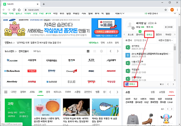This screenshot has width=181, height=126.
Task: Go forward with the browser forward arrow
Action: [9, 10]
